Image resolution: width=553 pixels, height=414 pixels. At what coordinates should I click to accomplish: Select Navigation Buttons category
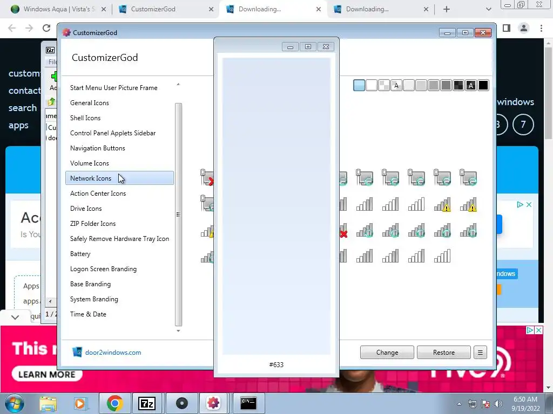pyautogui.click(x=119, y=148)
